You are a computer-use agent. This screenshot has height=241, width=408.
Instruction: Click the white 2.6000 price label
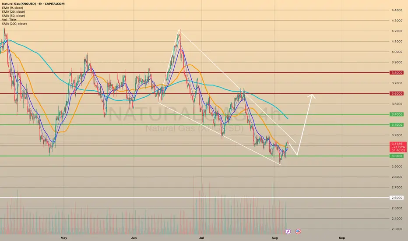(x=397, y=198)
